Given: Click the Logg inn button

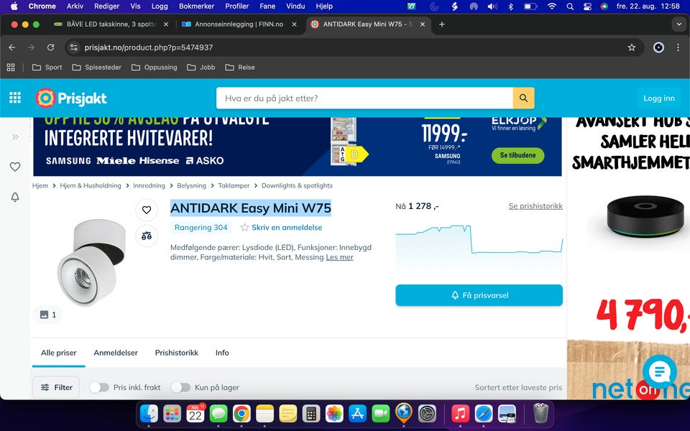Looking at the screenshot, I should 659,98.
